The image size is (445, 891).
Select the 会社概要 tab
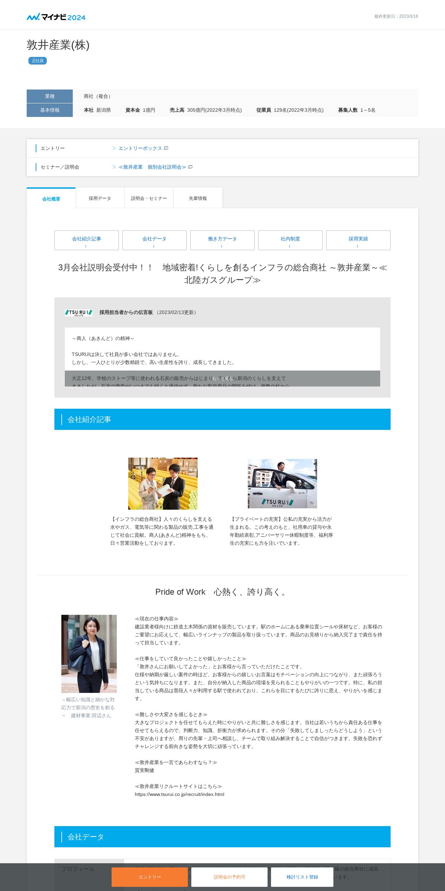51,198
